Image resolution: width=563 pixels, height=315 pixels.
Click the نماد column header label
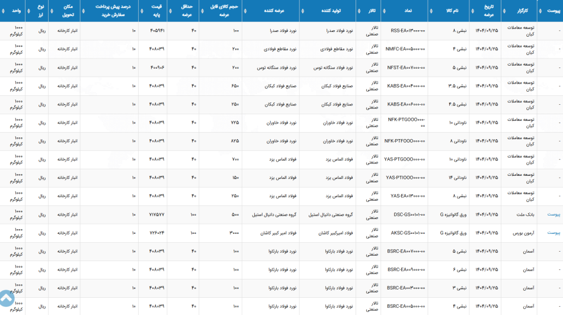coord(408,11)
